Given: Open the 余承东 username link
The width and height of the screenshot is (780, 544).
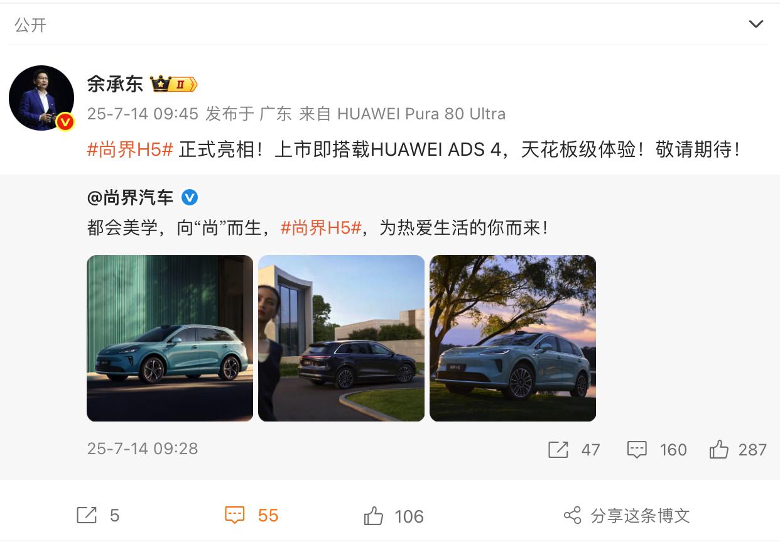Looking at the screenshot, I should (x=115, y=84).
